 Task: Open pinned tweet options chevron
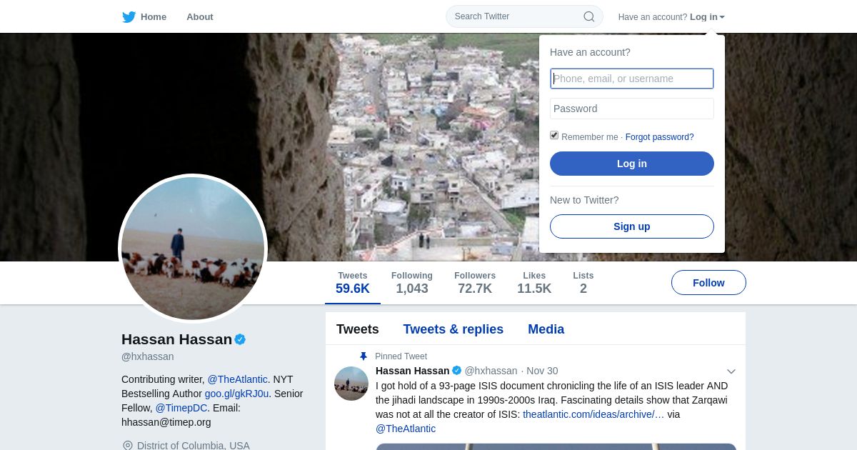(x=731, y=371)
